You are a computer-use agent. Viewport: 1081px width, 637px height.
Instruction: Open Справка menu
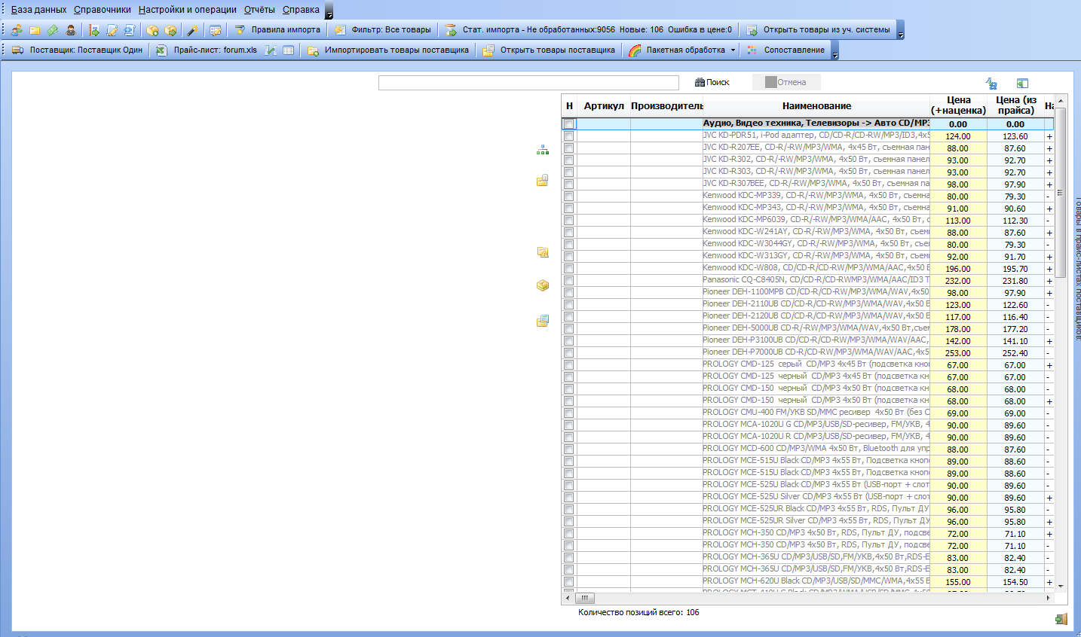301,10
